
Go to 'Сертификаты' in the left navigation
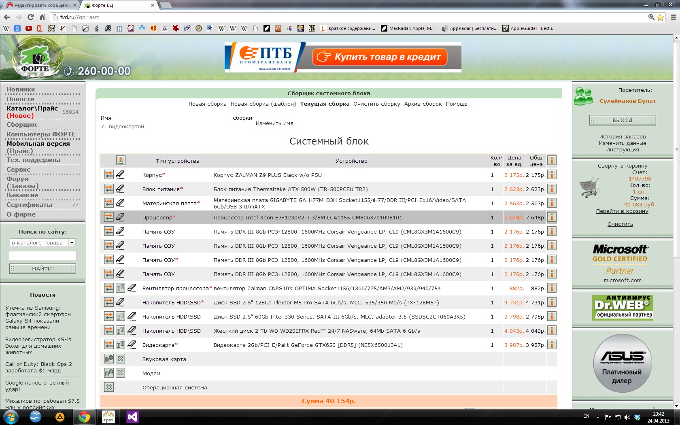pos(29,204)
